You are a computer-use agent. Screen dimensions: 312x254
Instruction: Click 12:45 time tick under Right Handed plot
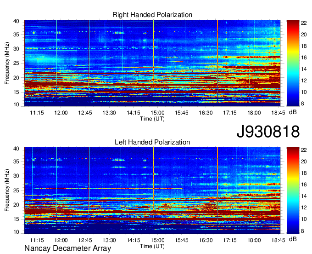tap(85, 113)
